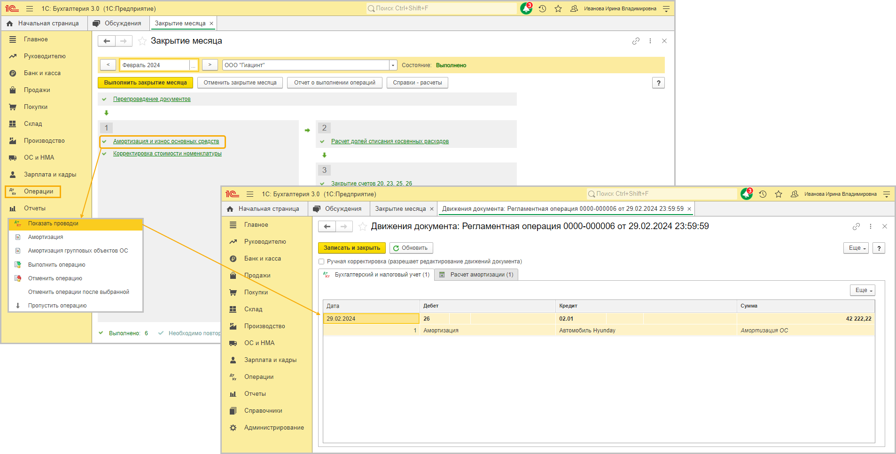Go back arrow in Закрытие месяца form
Screen dimensions: 896x454
[x=107, y=41]
